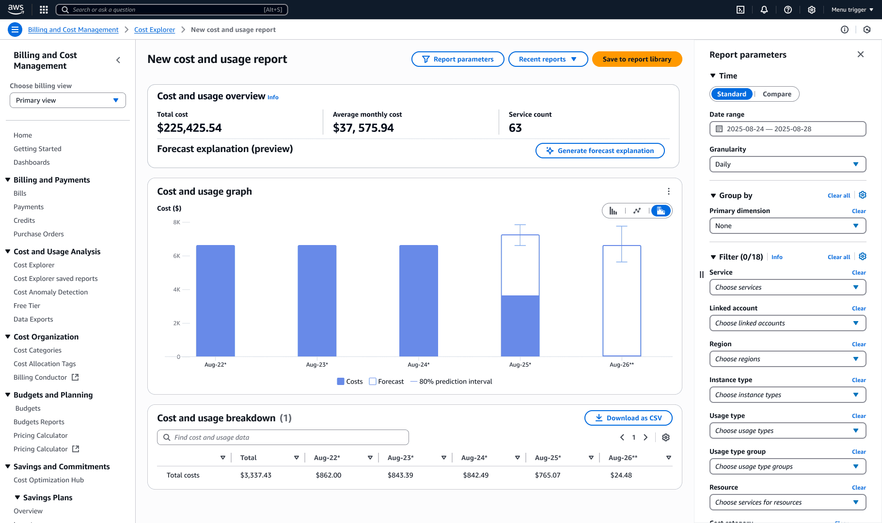Click the hexagon icon next to info panel
Screen dimensions: 882x523
(867, 30)
